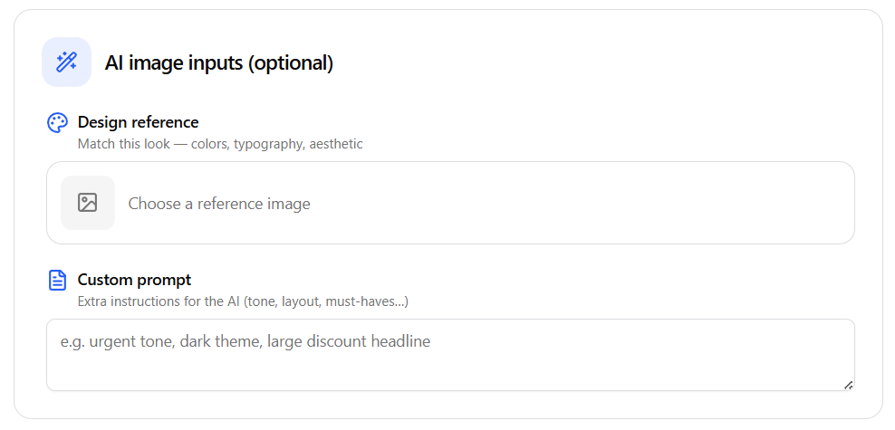Click the document icon beside Custom prompt
The height and width of the screenshot is (430, 895).
[x=57, y=280]
